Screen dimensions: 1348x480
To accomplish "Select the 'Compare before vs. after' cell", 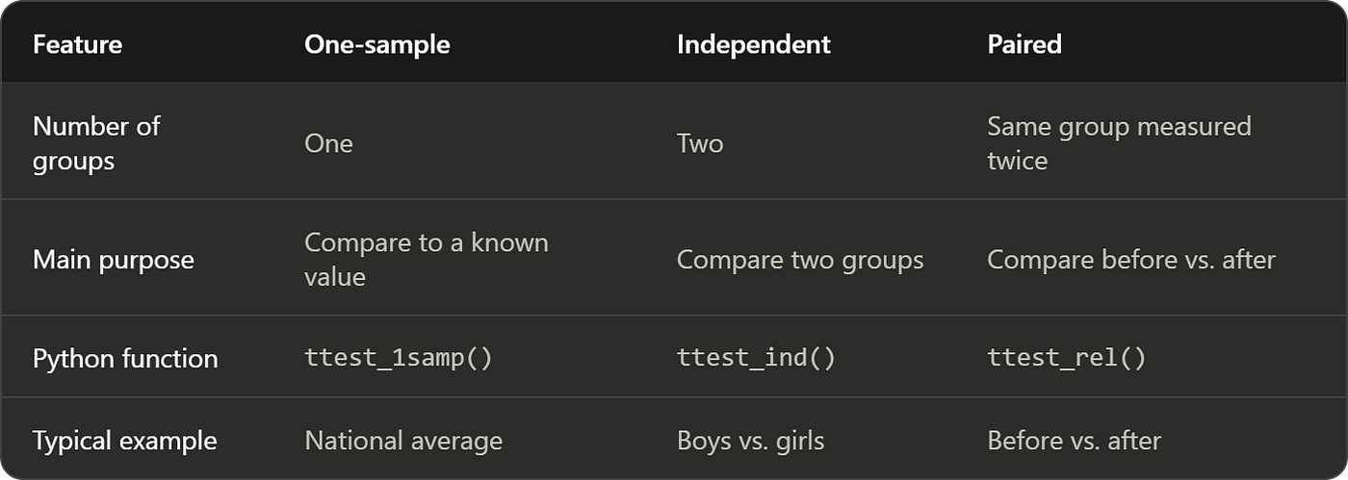I will tap(1131, 260).
